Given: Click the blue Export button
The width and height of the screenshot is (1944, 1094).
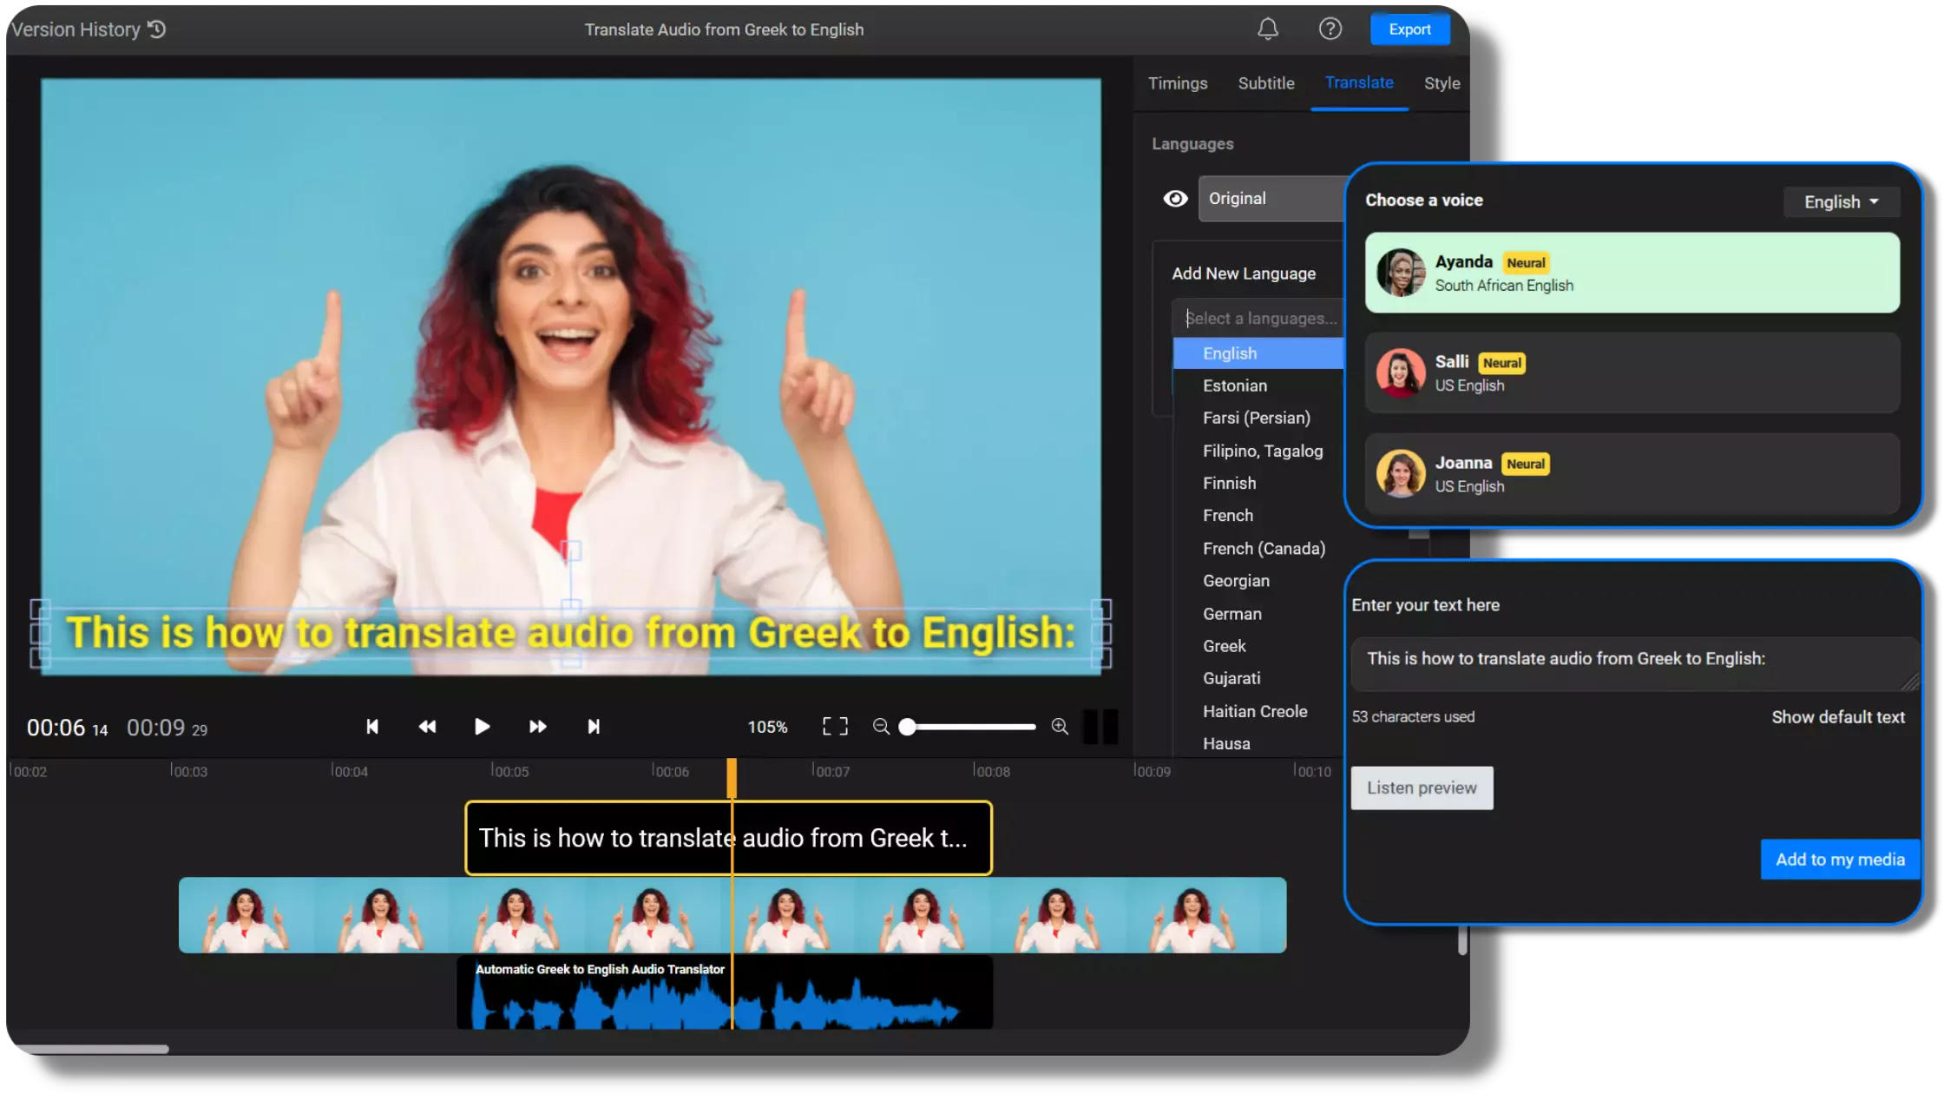Looking at the screenshot, I should tap(1409, 30).
